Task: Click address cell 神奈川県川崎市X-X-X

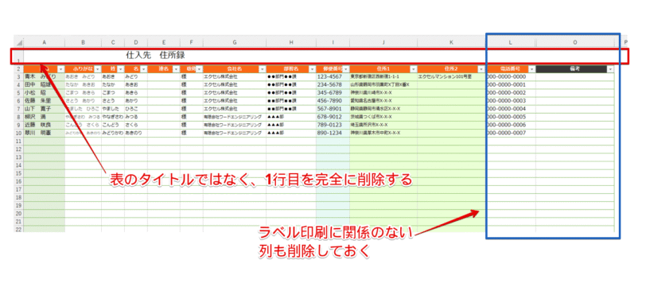Action: [x=383, y=93]
